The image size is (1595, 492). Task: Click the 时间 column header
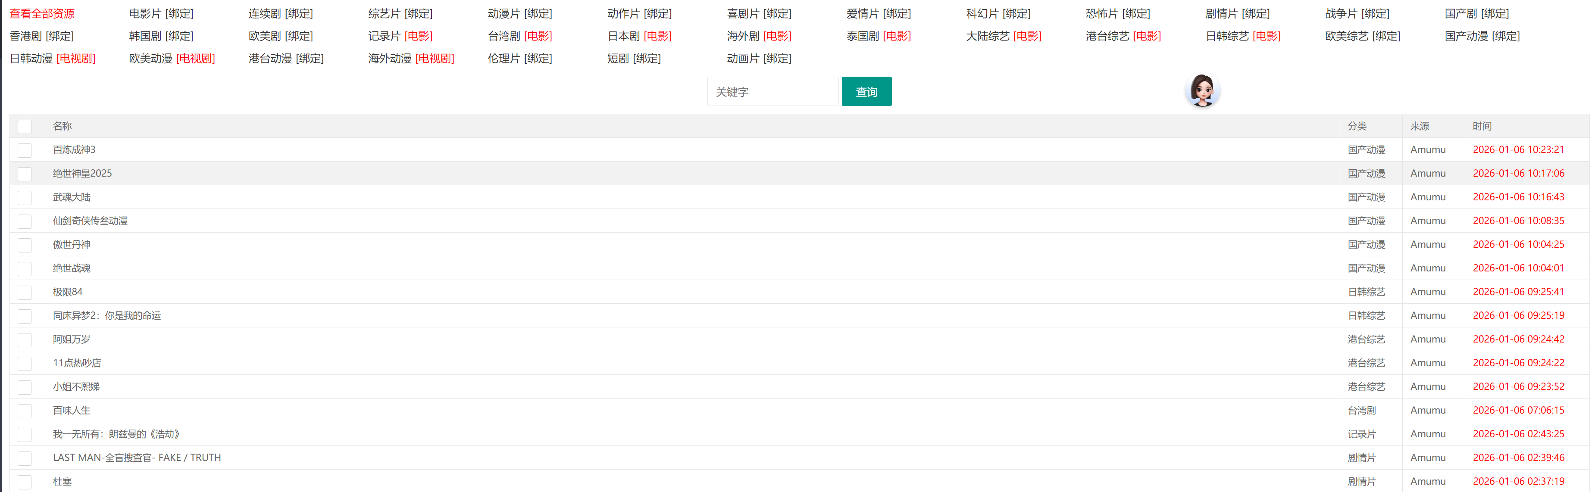pyautogui.click(x=1482, y=126)
